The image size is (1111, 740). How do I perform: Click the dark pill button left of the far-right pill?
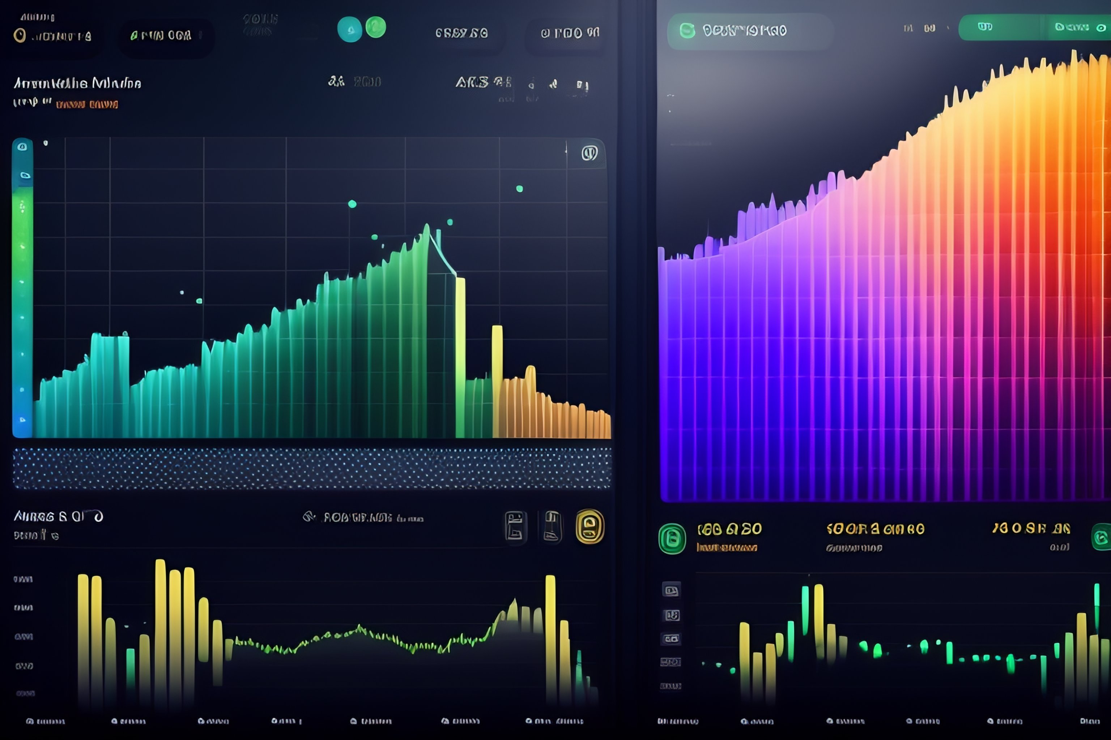(461, 33)
